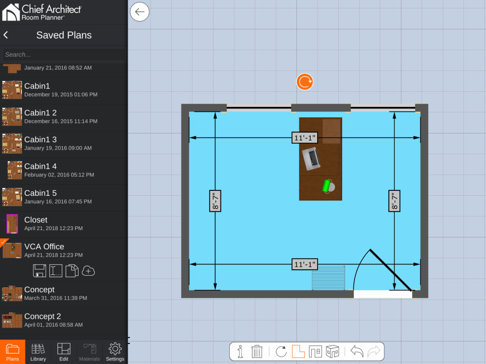The width and height of the screenshot is (486, 364).
Task: Switch to the 3D dollhouse view icon
Action: (x=332, y=352)
